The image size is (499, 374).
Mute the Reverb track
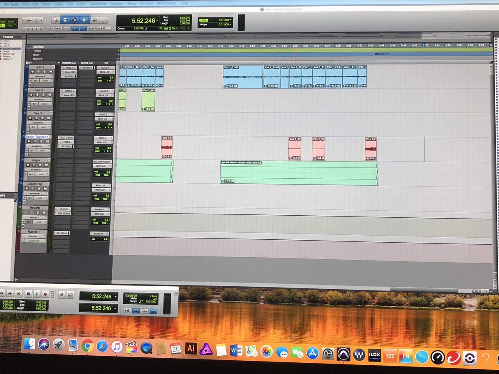pyautogui.click(x=44, y=212)
